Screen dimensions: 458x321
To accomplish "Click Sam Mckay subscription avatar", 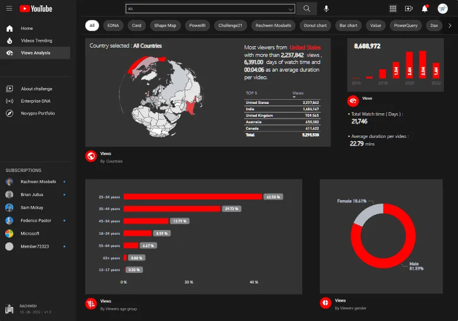I will coord(9,208).
